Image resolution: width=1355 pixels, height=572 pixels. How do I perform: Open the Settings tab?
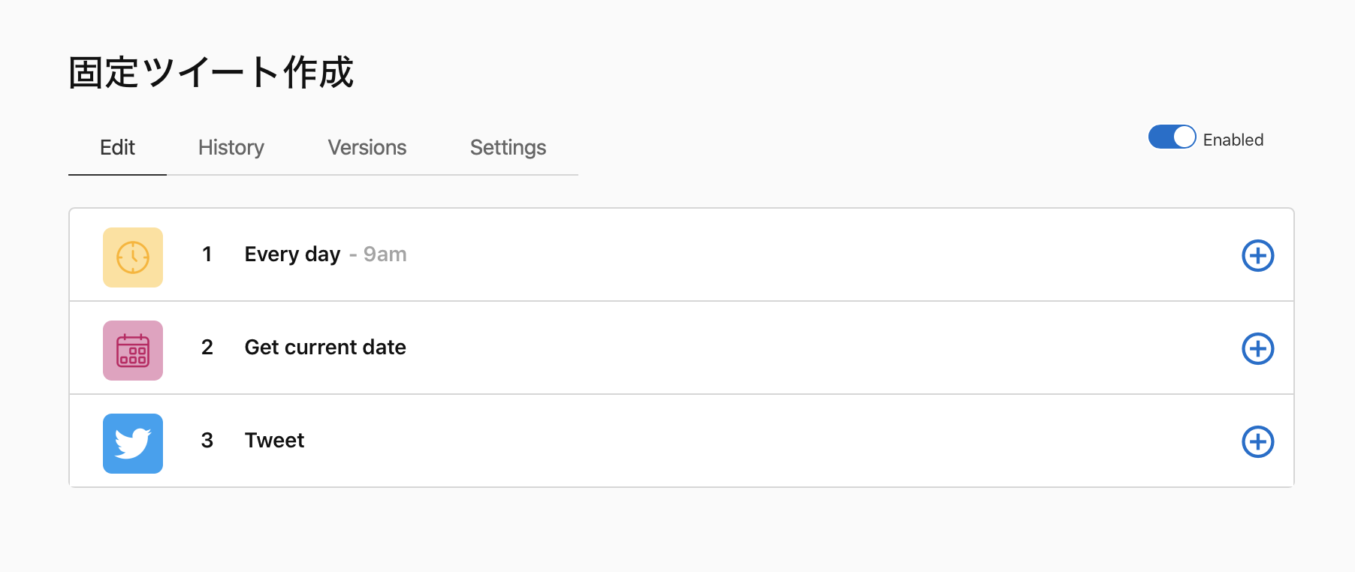[x=508, y=148]
